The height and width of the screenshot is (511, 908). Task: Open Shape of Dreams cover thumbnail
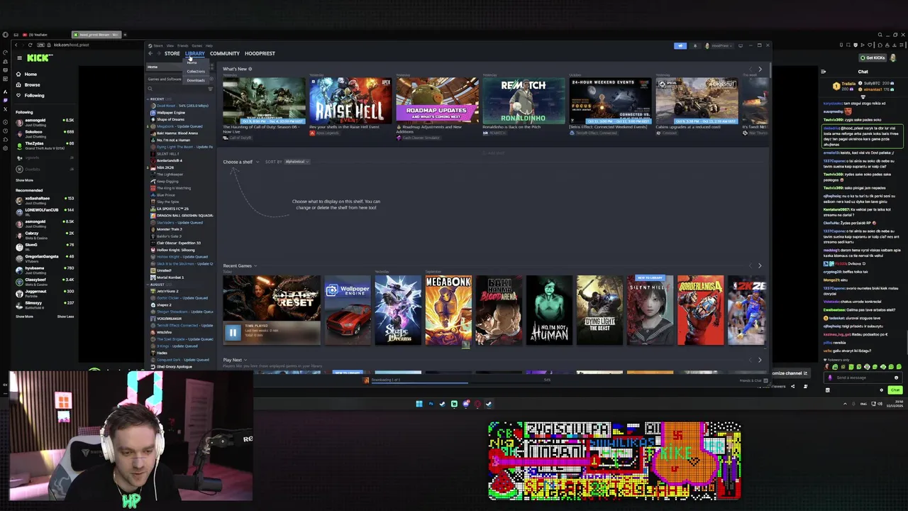point(398,310)
